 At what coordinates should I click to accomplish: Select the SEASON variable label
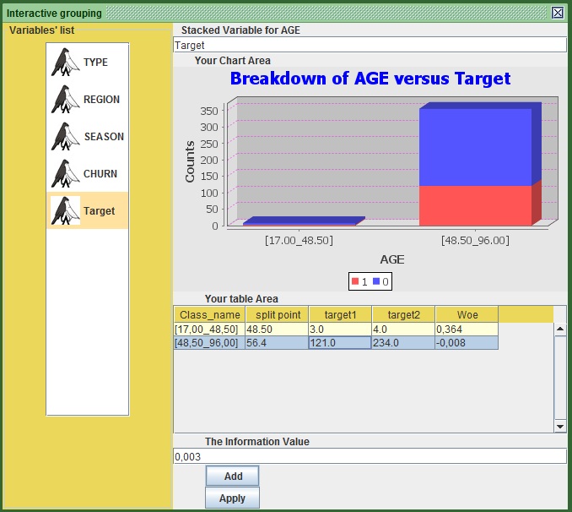[104, 136]
